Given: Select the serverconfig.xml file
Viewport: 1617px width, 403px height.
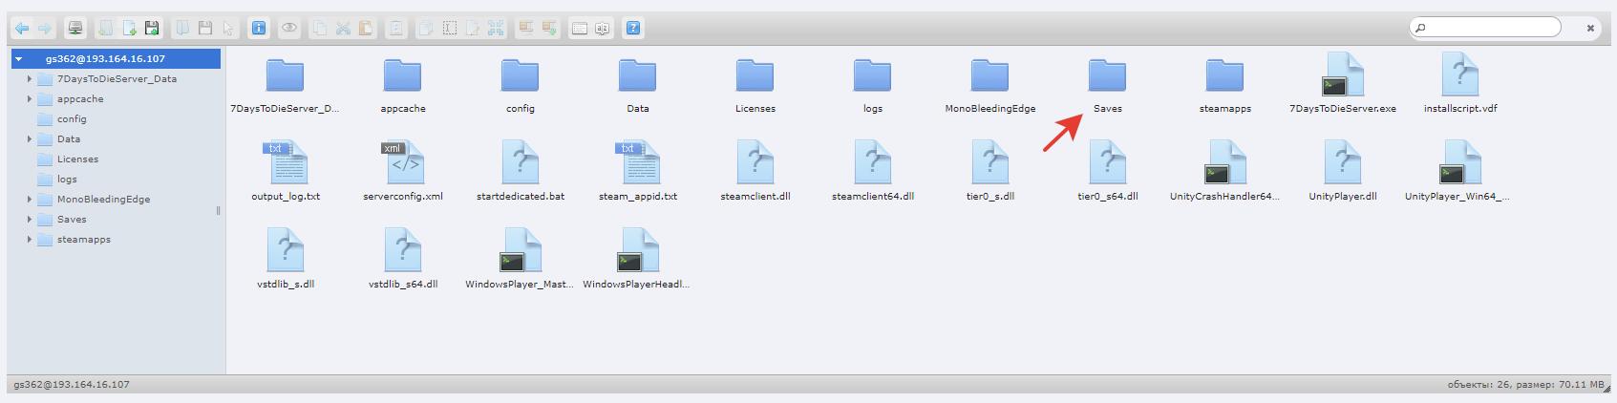Looking at the screenshot, I should click(402, 171).
